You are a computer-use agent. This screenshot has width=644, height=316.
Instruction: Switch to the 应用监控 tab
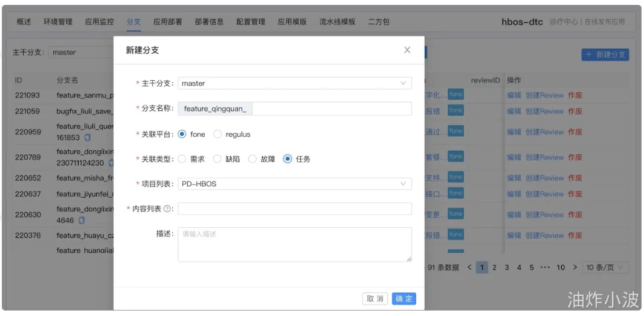coord(100,22)
